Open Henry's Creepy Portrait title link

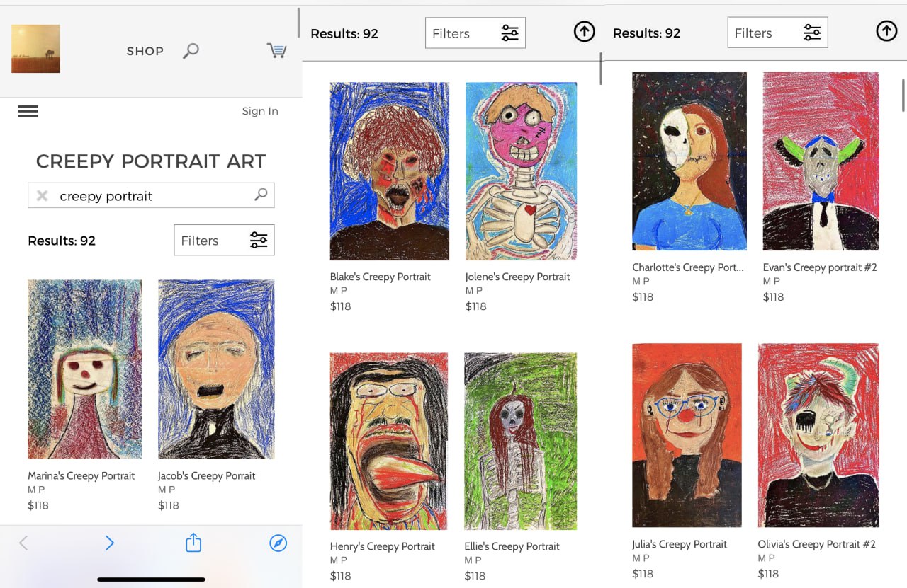pos(382,546)
